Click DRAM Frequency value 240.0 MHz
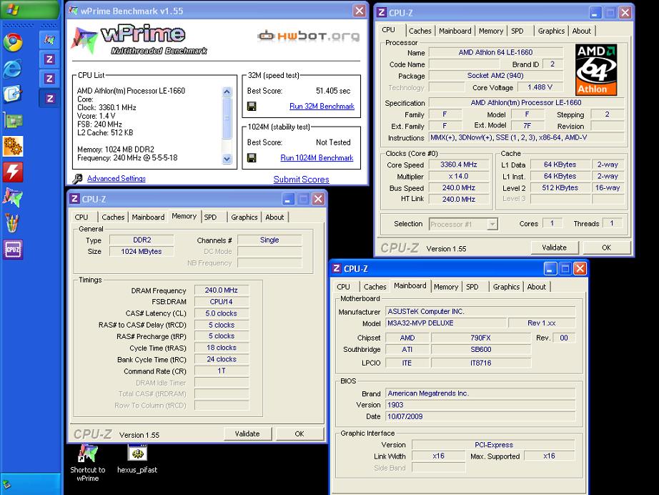This screenshot has width=659, height=495. 222,290
